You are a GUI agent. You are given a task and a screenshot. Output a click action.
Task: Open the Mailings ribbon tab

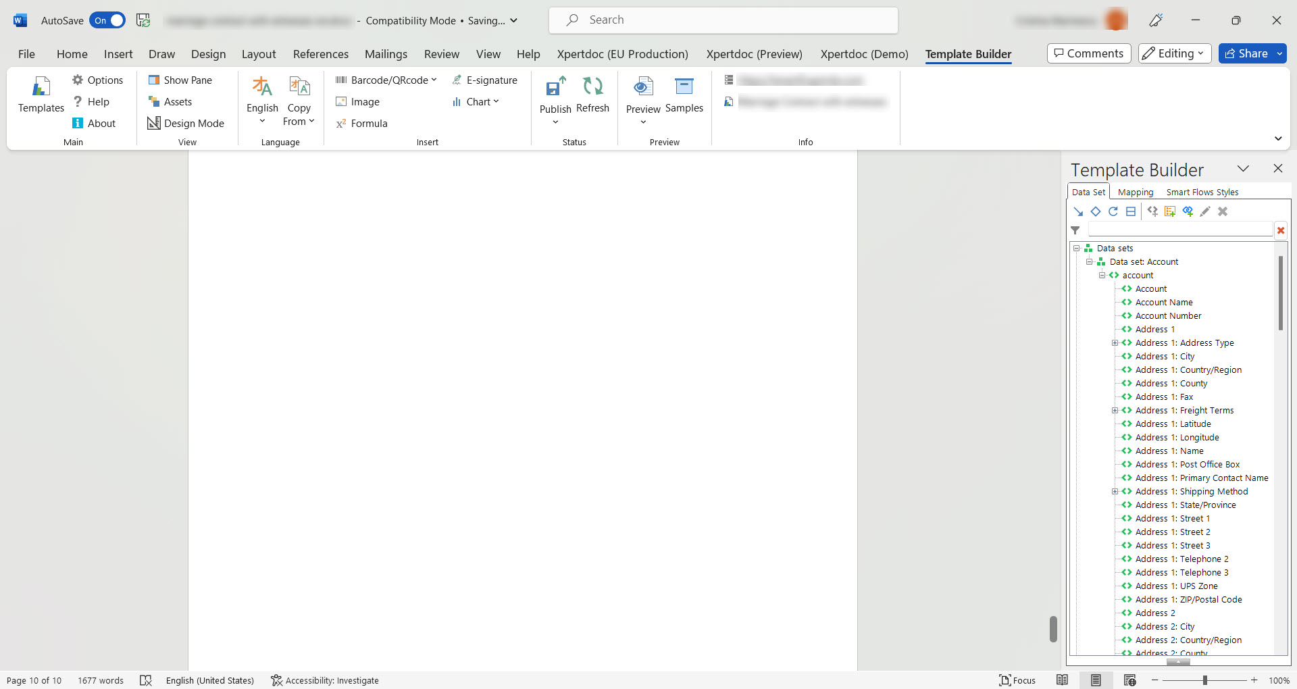pyautogui.click(x=386, y=54)
